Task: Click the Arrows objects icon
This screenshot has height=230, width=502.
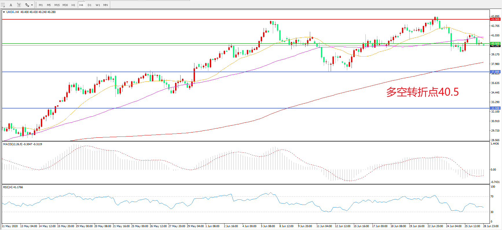Action: (27, 5)
